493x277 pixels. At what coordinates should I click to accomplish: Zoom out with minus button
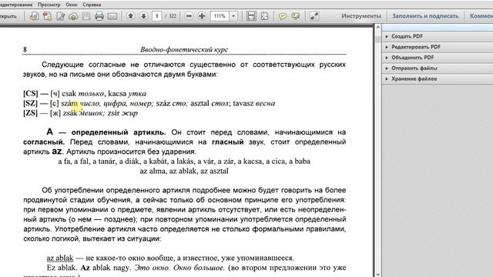(x=189, y=16)
